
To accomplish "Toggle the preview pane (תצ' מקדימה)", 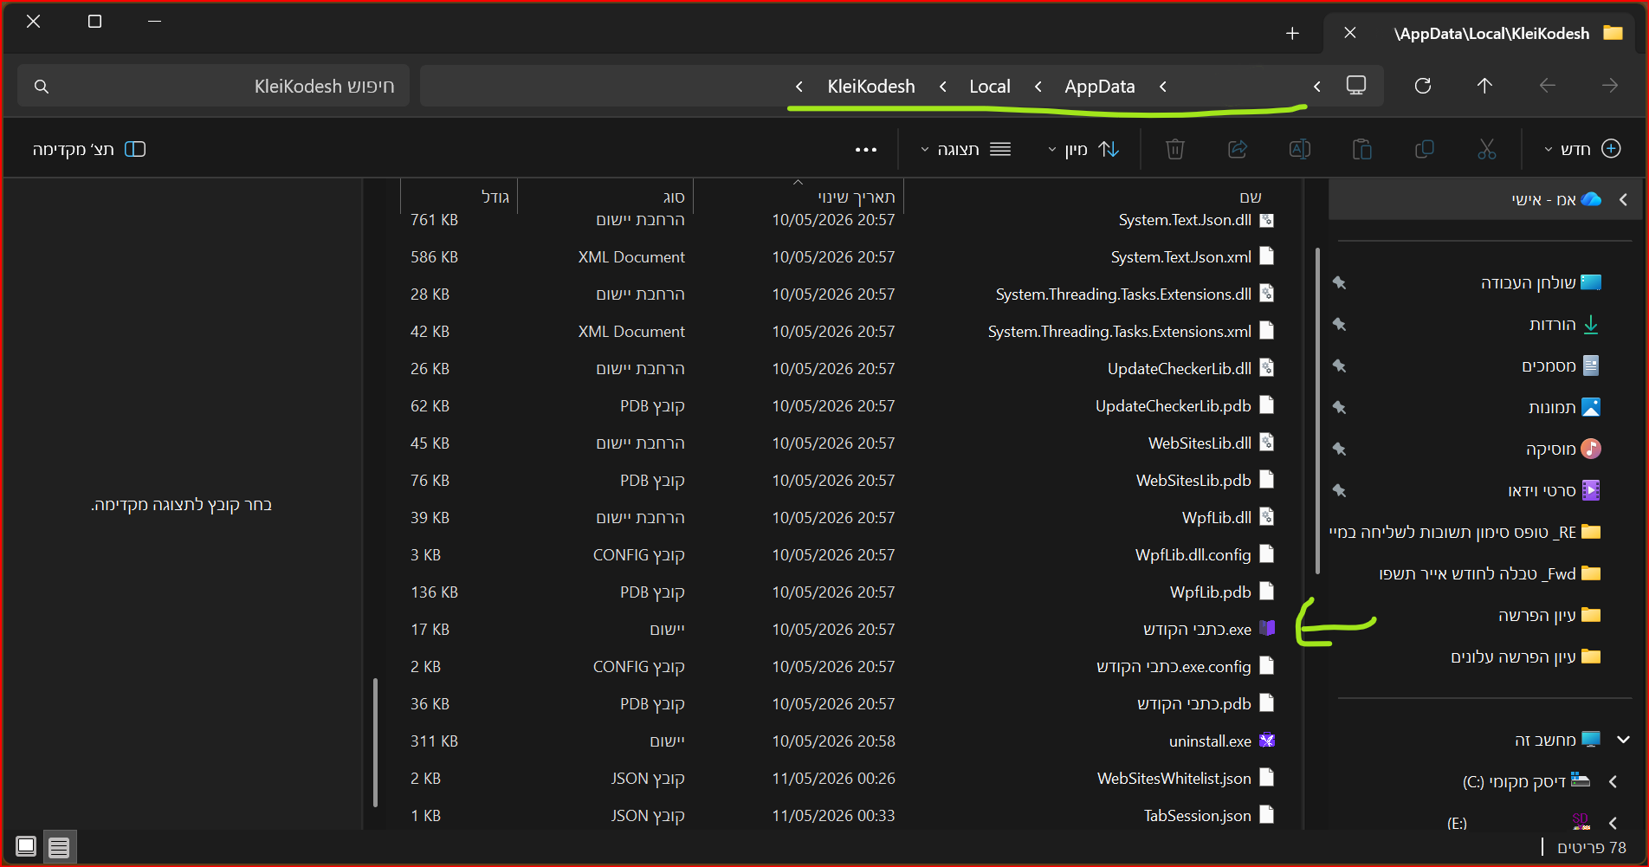I will (89, 150).
